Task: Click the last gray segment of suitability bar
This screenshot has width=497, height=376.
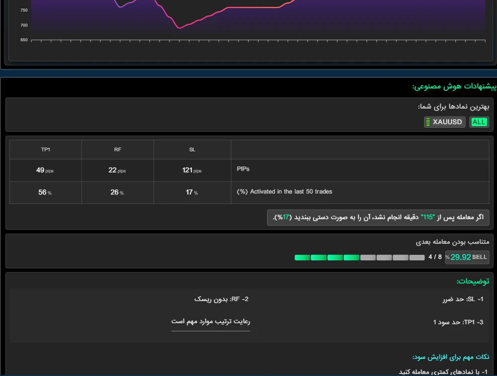Action: click(x=417, y=257)
